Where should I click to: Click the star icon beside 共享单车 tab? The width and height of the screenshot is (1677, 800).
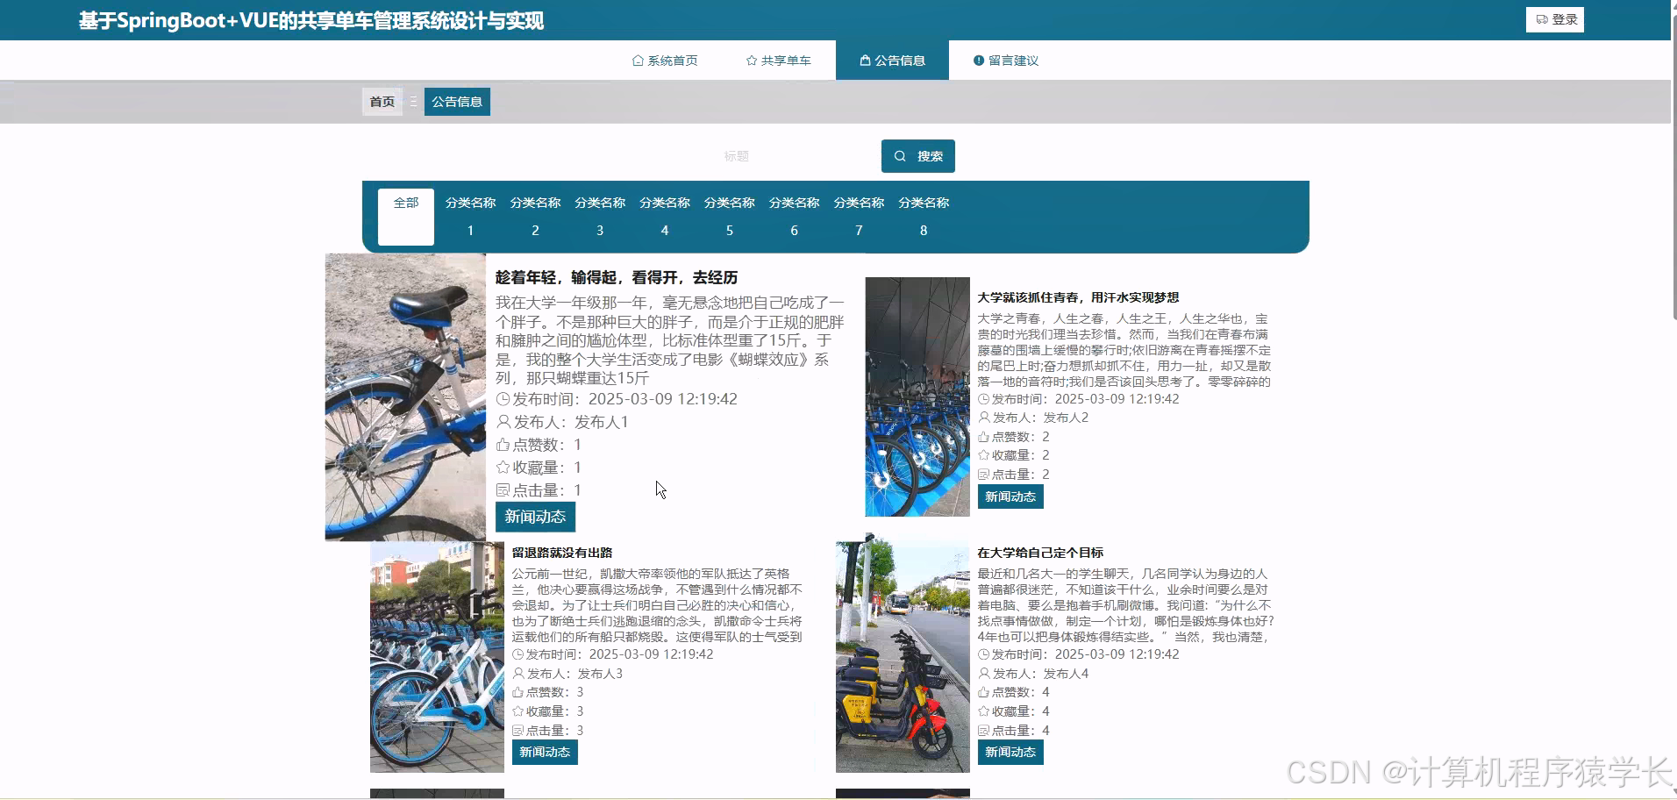click(751, 61)
